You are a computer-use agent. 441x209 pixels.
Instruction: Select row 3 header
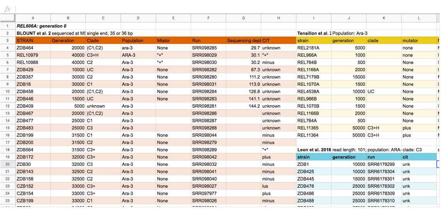7,40
